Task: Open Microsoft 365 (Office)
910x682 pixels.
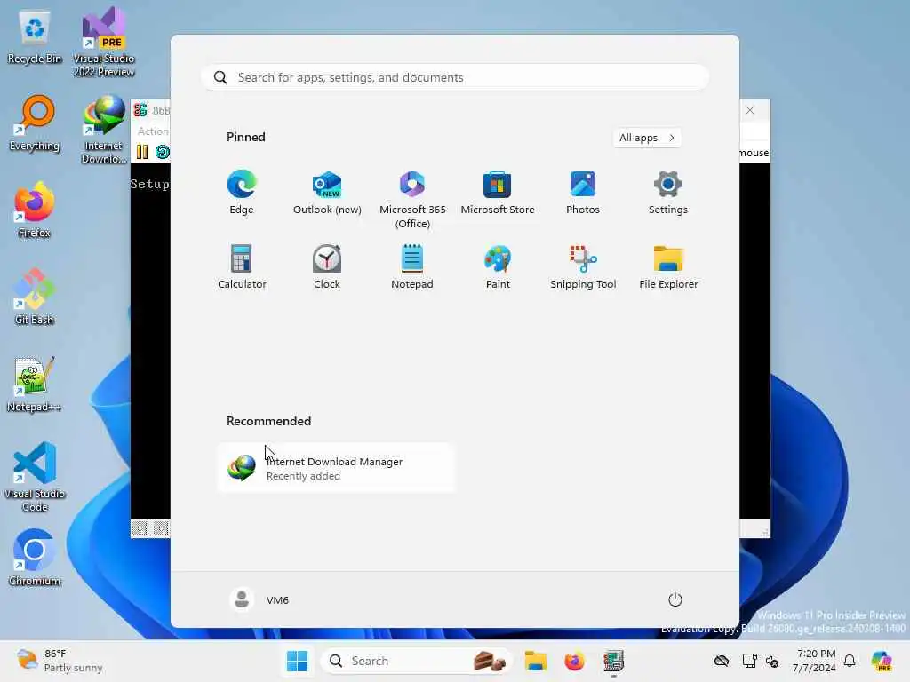Action: coord(412,200)
